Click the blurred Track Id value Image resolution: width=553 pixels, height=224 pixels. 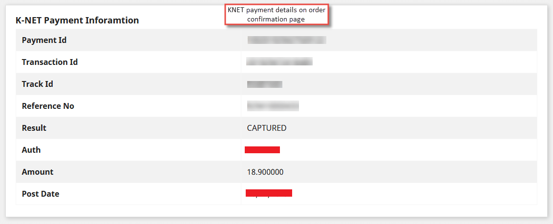click(265, 84)
